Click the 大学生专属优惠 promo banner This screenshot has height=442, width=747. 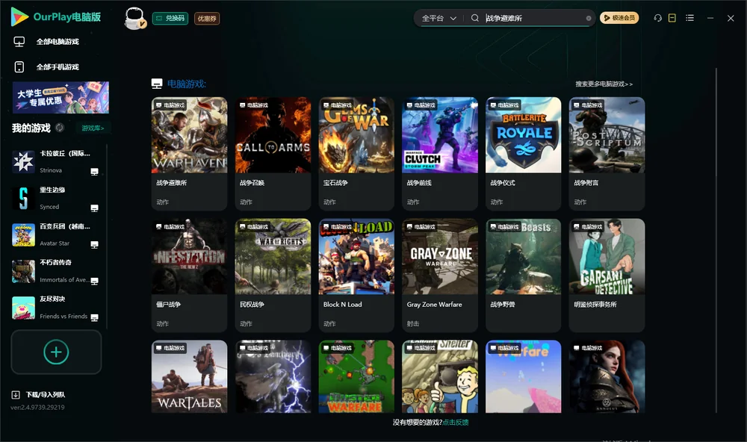point(61,98)
